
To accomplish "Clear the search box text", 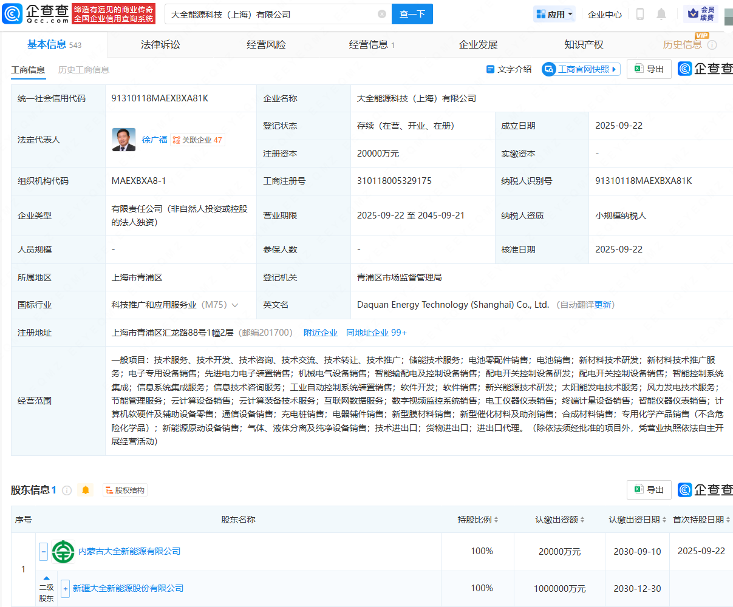I will tap(381, 14).
